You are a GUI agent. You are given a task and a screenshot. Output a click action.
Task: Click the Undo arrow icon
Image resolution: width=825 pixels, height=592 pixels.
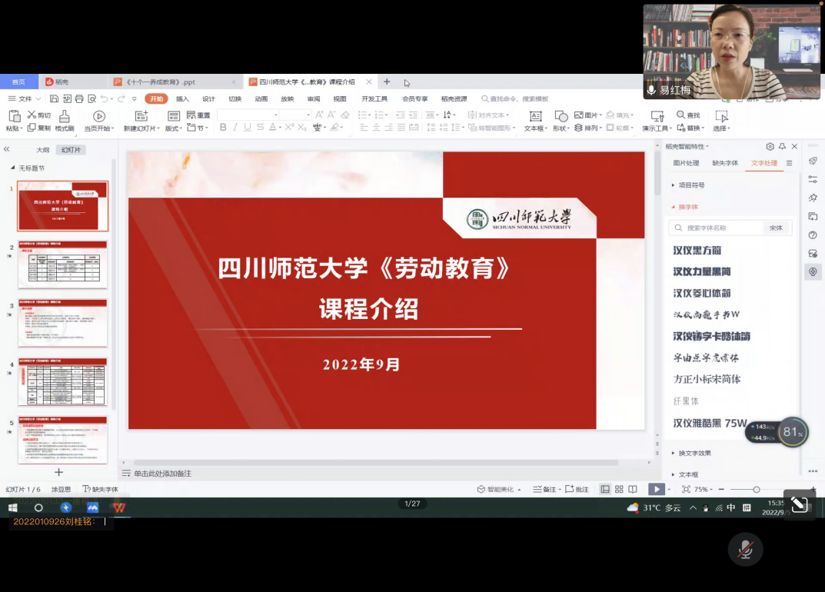104,98
